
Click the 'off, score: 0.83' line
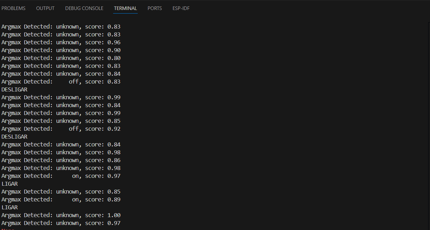pyautogui.click(x=61, y=82)
